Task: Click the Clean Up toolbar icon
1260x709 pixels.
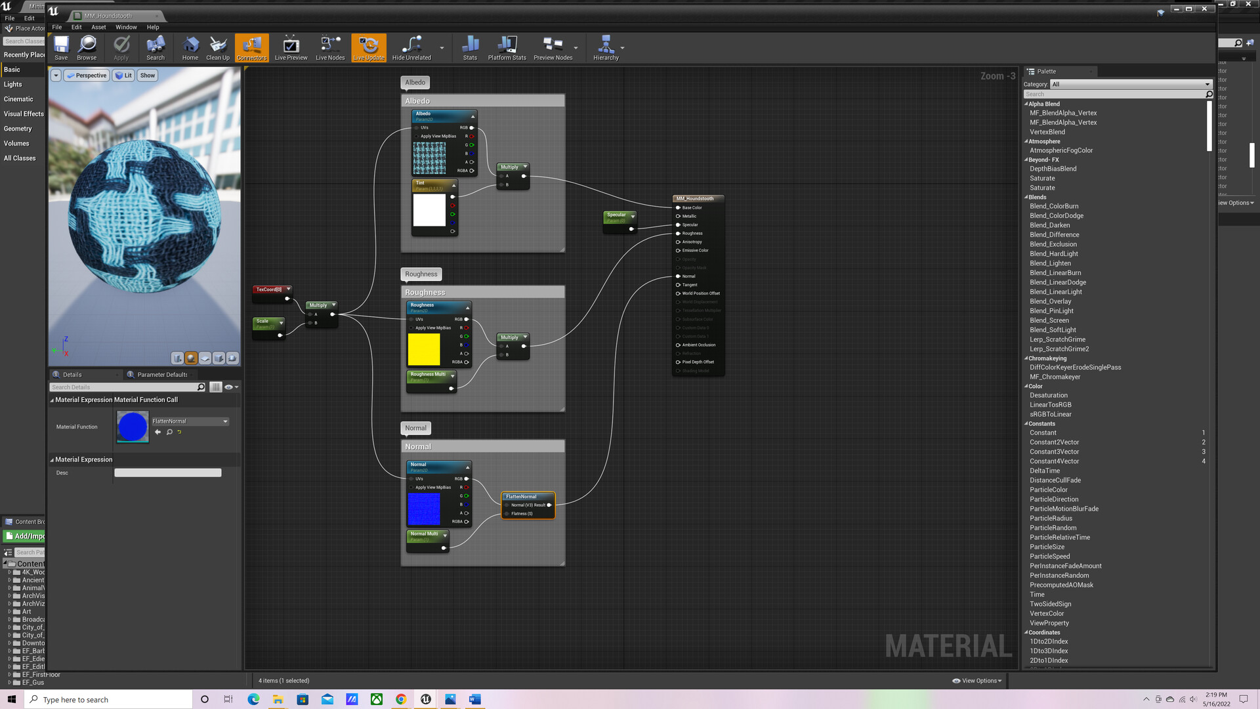Action: coord(218,47)
